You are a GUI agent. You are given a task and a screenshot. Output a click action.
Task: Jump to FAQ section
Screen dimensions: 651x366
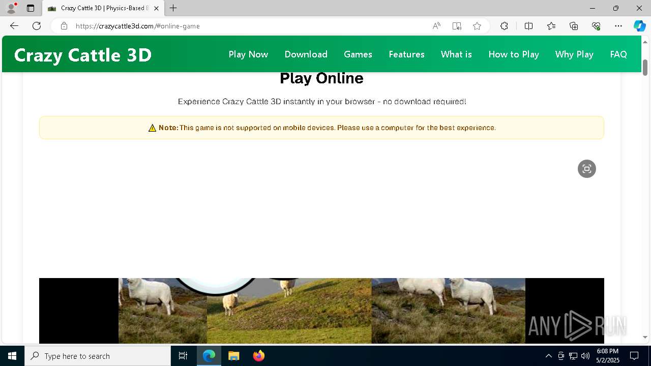[618, 54]
